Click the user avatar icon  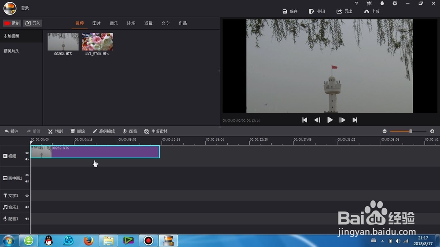pyautogui.click(x=10, y=8)
